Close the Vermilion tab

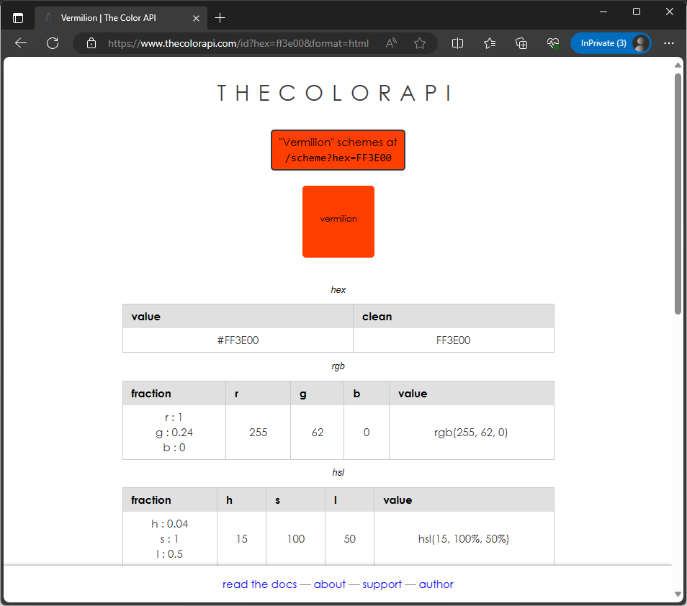[197, 18]
